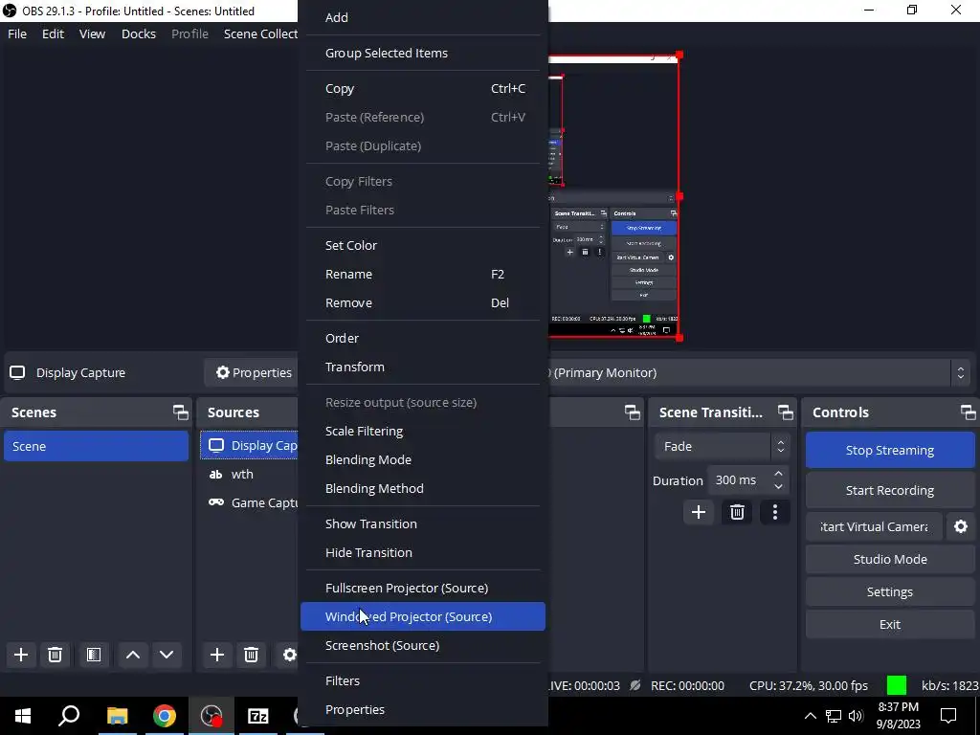Open source properties gear in Sources panel
Screen dimensions: 980x735
click(x=289, y=655)
